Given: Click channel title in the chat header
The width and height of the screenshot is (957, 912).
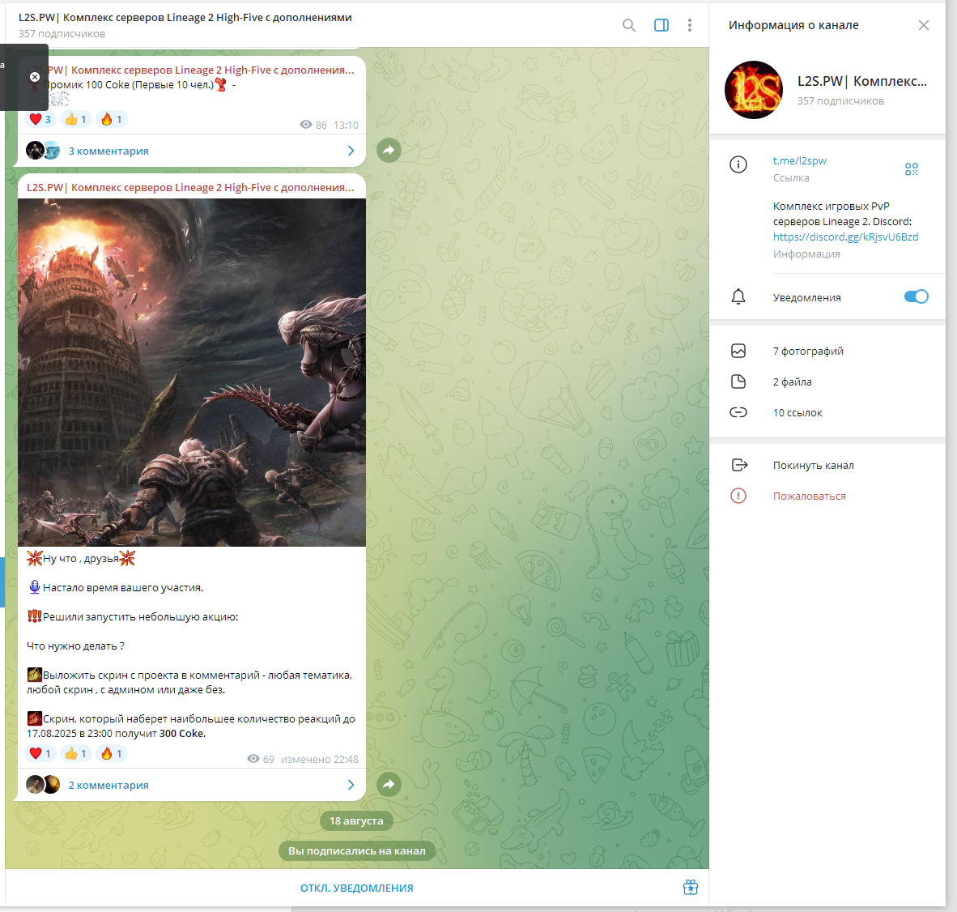Looking at the screenshot, I should click(x=185, y=18).
